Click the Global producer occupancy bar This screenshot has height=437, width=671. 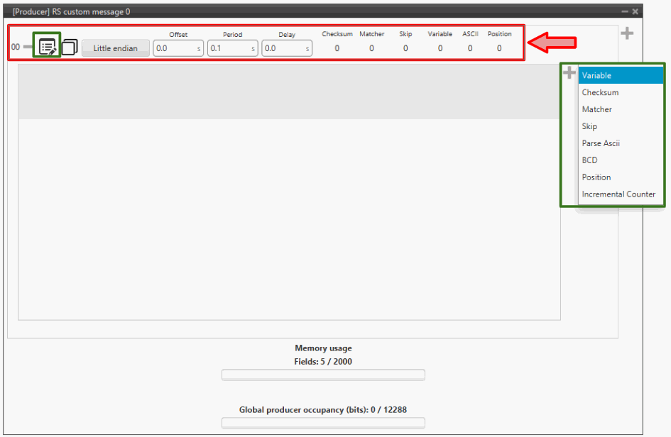point(323,423)
